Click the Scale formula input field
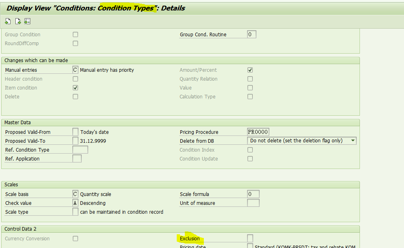The height and width of the screenshot is (248, 404). tap(253, 194)
